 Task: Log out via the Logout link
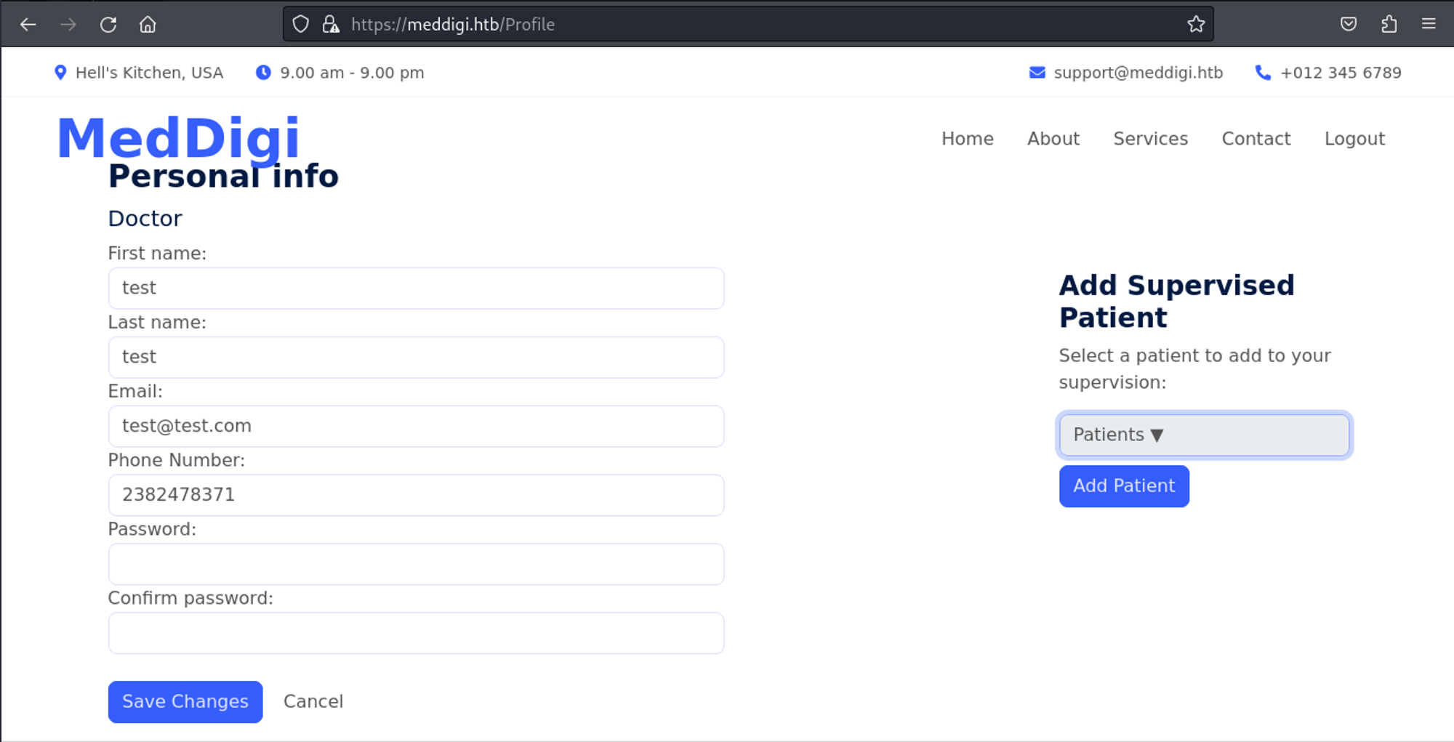pos(1354,139)
